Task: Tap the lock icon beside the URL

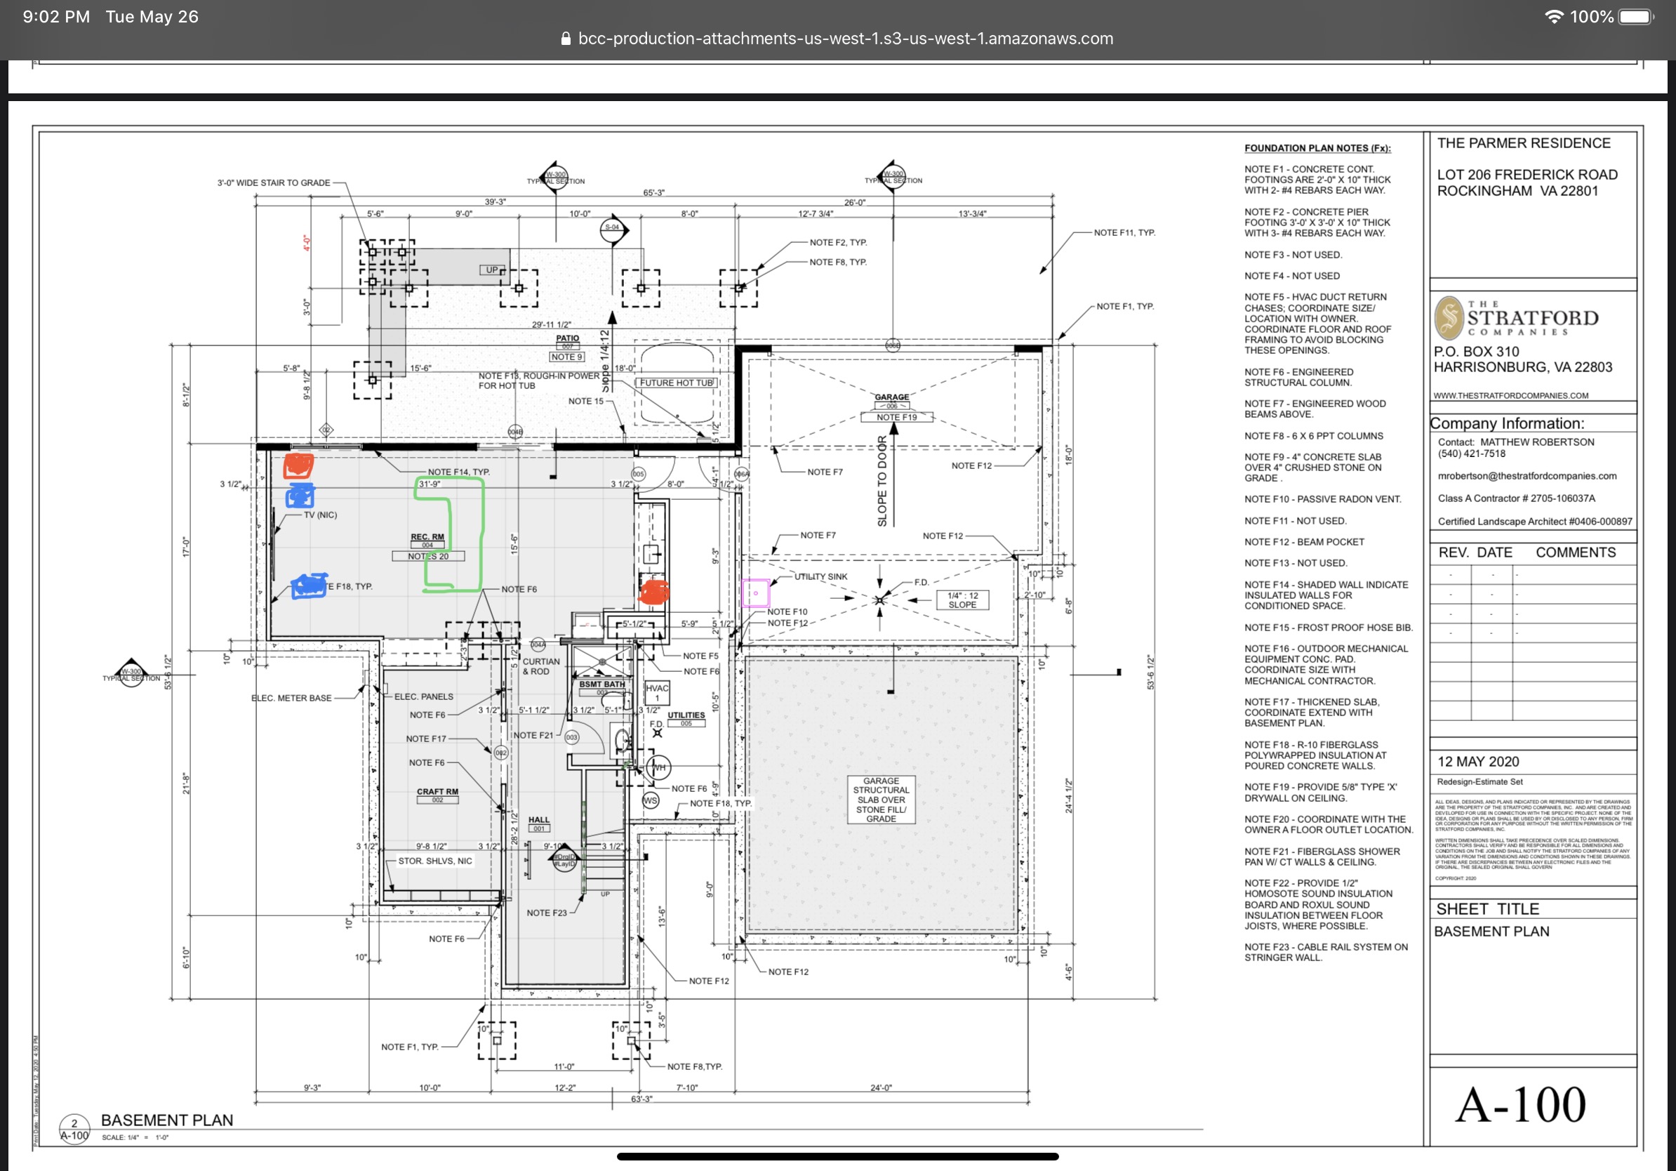Action: click(x=566, y=39)
